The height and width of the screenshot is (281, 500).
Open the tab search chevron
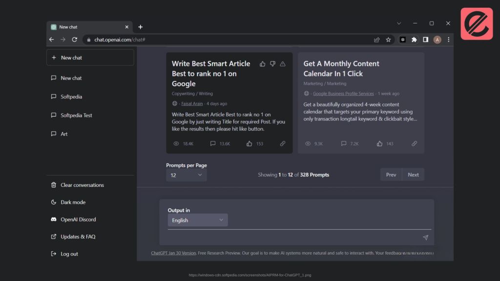coord(399,23)
